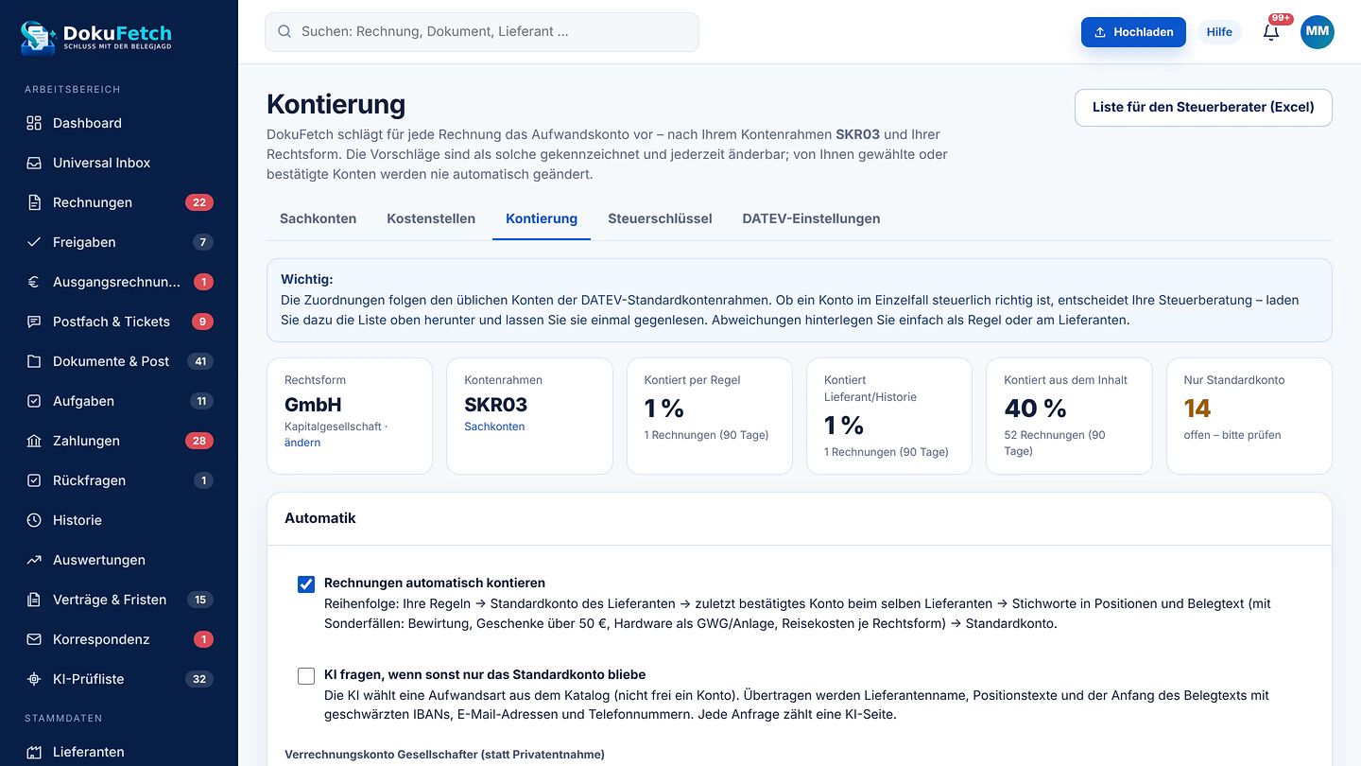The height and width of the screenshot is (766, 1361).
Task: Open the KI-Prüfliste icon
Action: pyautogui.click(x=34, y=679)
